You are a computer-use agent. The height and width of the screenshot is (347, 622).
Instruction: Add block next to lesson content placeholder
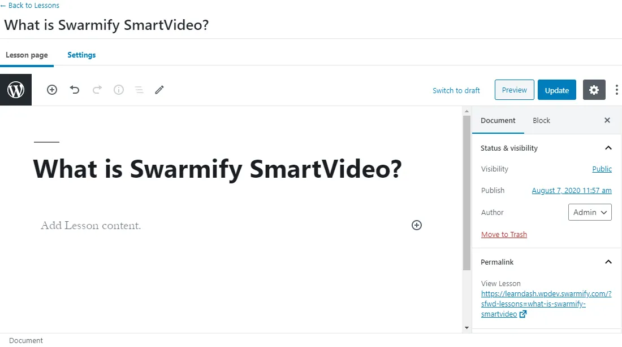pyautogui.click(x=417, y=225)
